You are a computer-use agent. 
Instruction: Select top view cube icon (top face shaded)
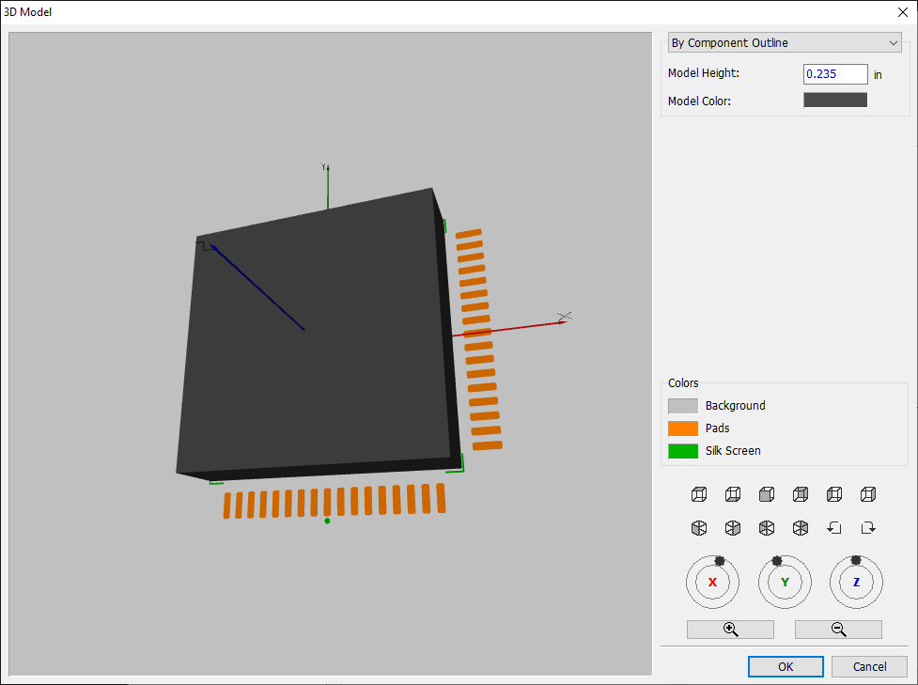[x=699, y=494]
